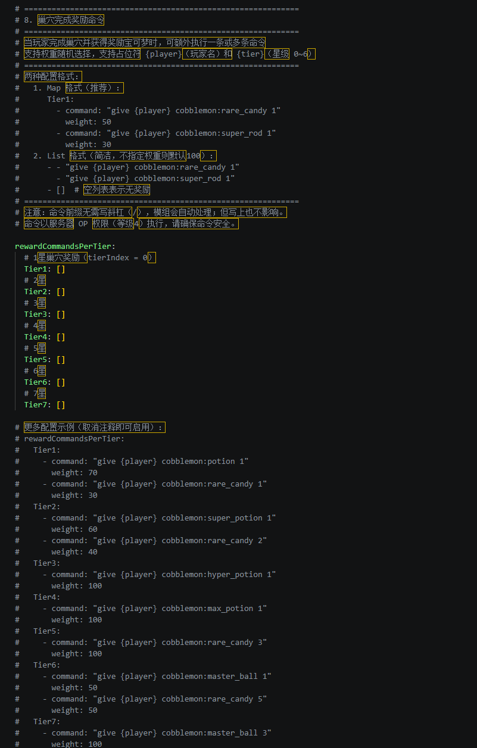477x748 pixels.
Task: Click the green Tier2 key
Action: point(38,292)
